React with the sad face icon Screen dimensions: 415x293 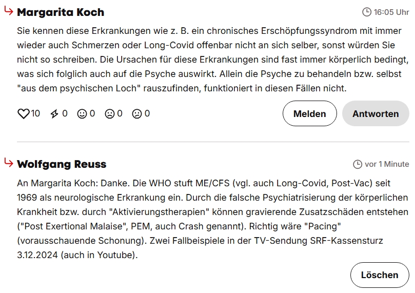pyautogui.click(x=110, y=114)
